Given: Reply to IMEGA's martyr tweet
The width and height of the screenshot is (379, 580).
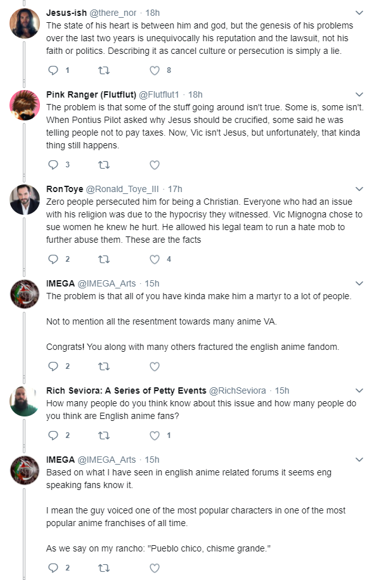Looking at the screenshot, I should pos(53,366).
